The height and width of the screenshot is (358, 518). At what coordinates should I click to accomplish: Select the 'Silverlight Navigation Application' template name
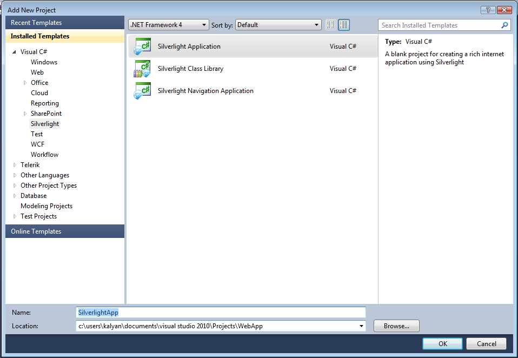click(x=205, y=90)
